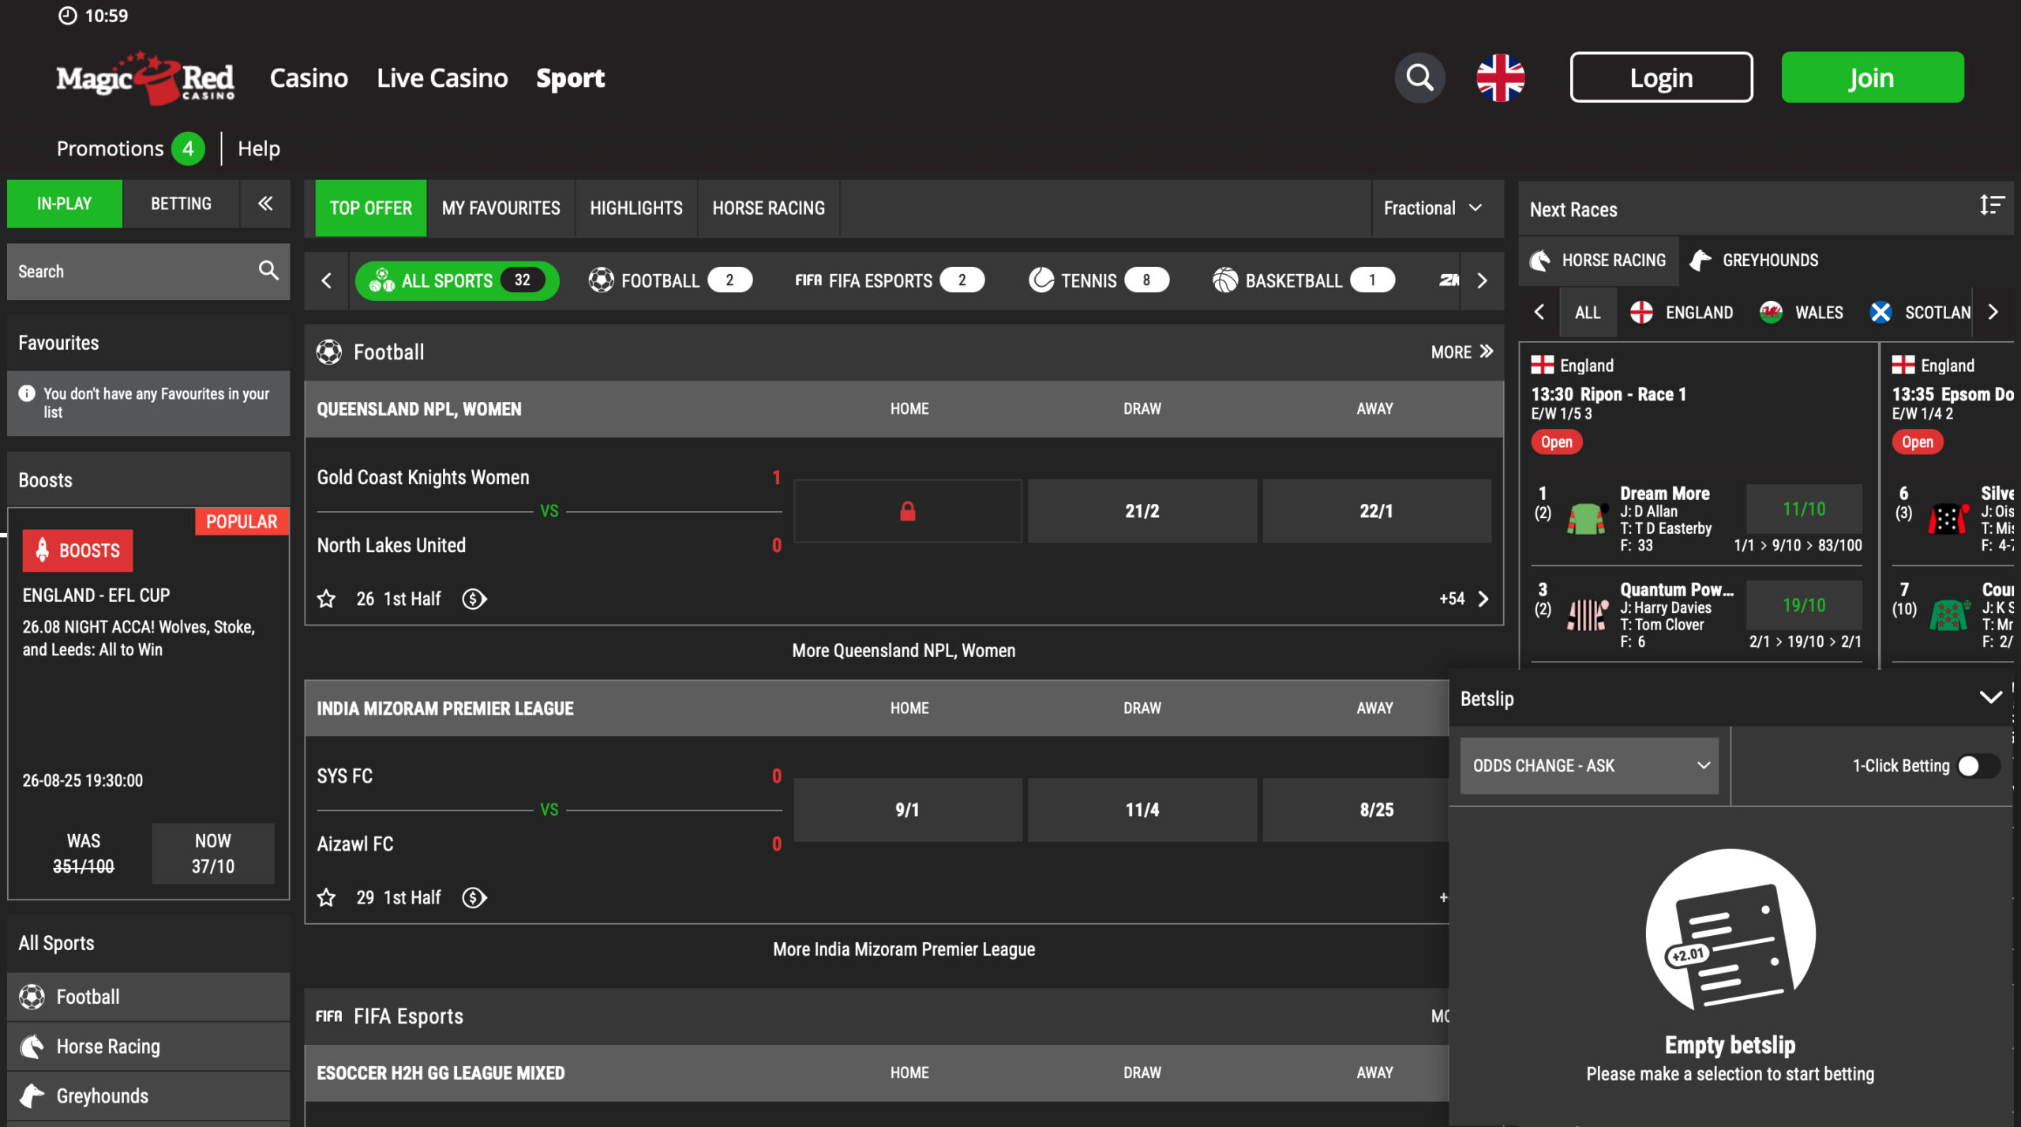Switch to BETTING mode
Screen dimensions: 2021x1127
coord(181,204)
